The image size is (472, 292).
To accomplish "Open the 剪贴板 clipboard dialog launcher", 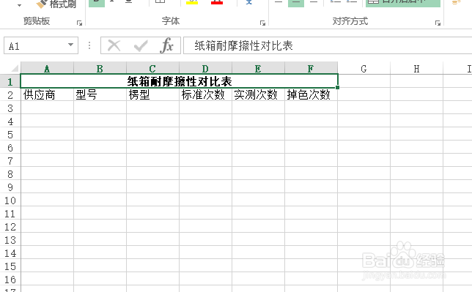I will pyautogui.click(x=79, y=23).
